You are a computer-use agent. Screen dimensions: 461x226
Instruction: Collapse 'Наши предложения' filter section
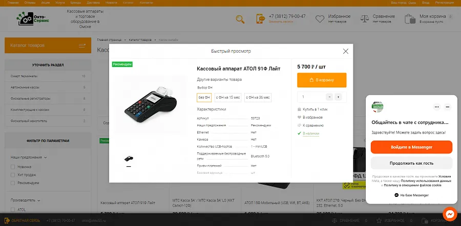[x=29, y=157]
